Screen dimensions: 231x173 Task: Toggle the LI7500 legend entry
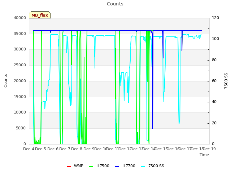point(99,166)
